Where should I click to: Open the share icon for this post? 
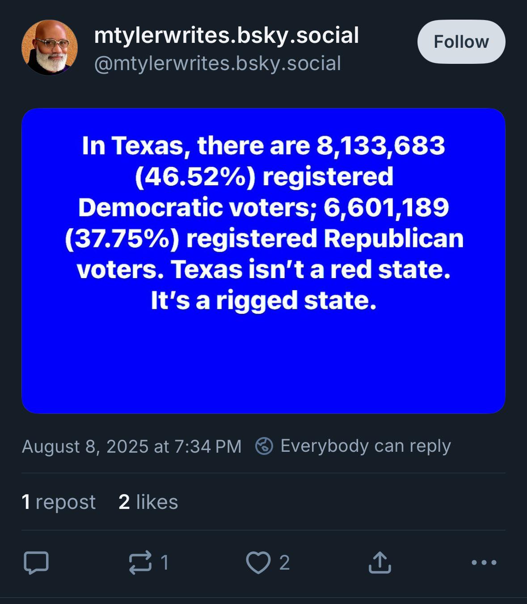[379, 562]
